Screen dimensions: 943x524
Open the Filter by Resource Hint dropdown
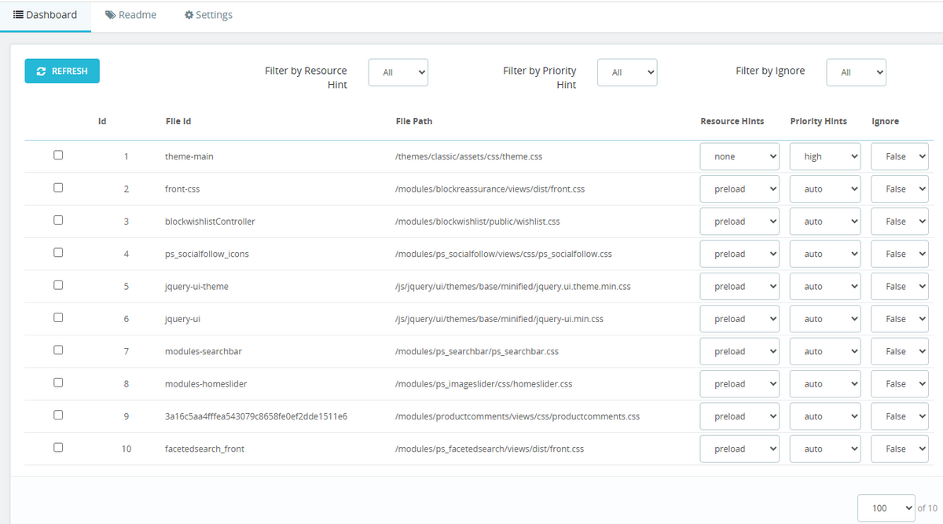tap(398, 71)
